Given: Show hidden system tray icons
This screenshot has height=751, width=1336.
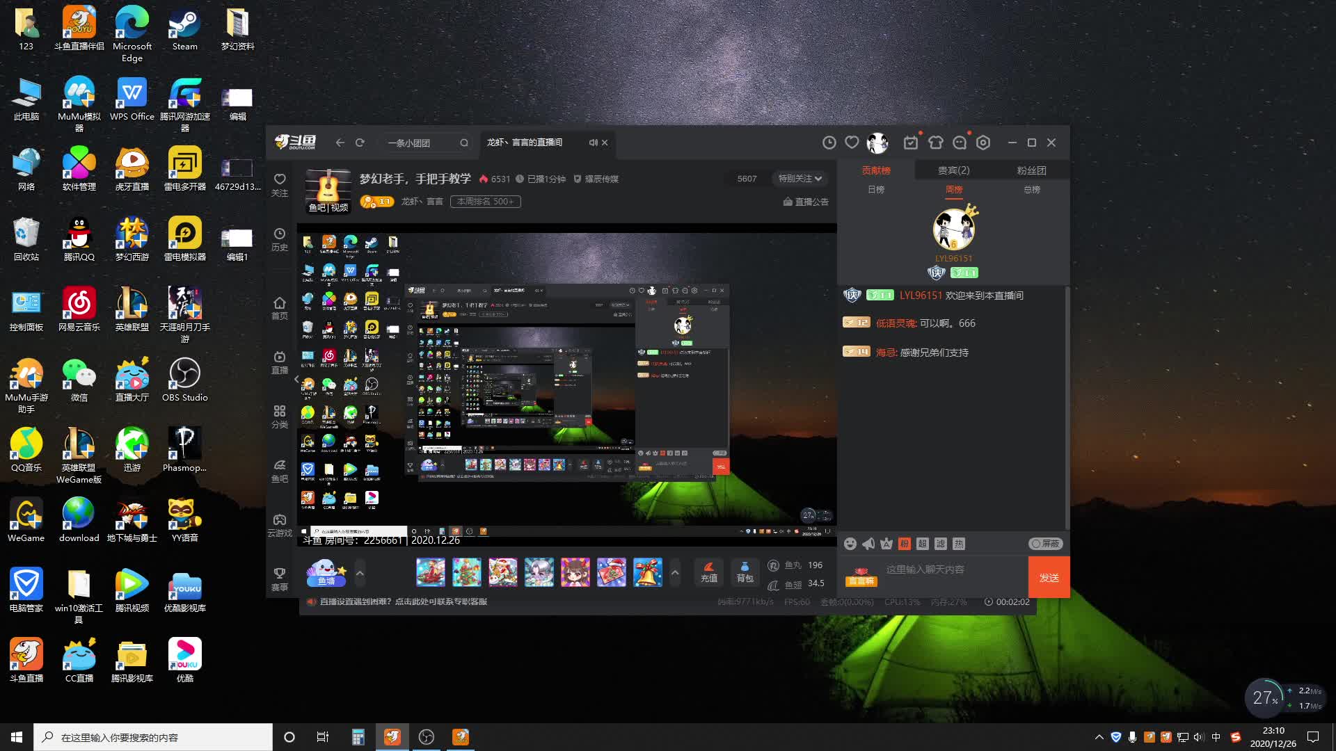Looking at the screenshot, I should [1099, 737].
